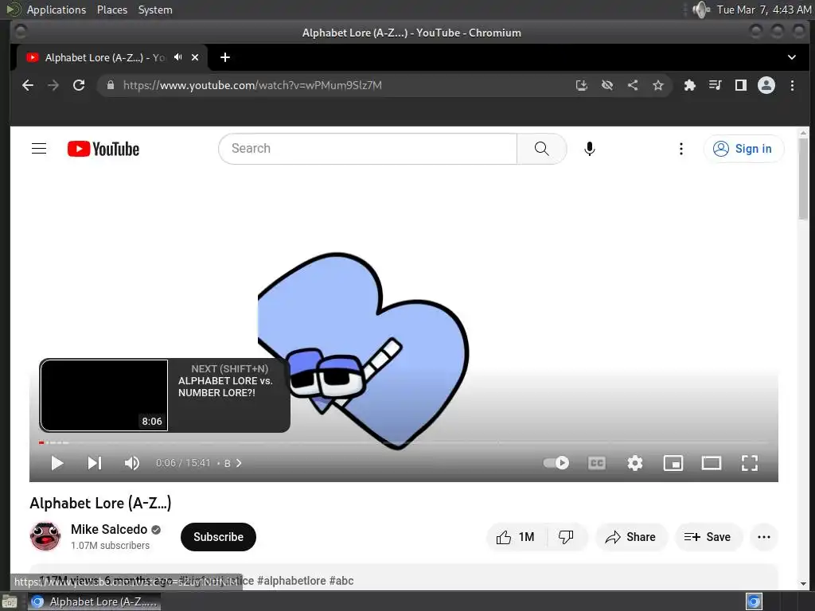Click the scrollbar down arrow
The width and height of the screenshot is (815, 611).
pyautogui.click(x=804, y=584)
